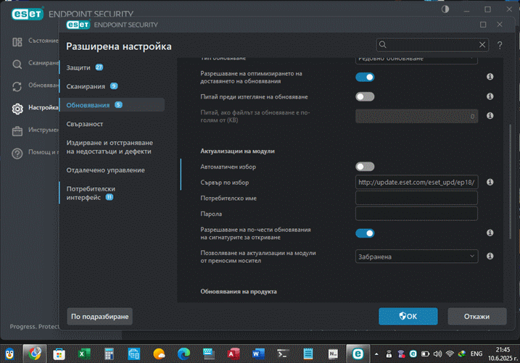
Task: Open Microsoft Edge from the taskbar
Action: click(183, 354)
